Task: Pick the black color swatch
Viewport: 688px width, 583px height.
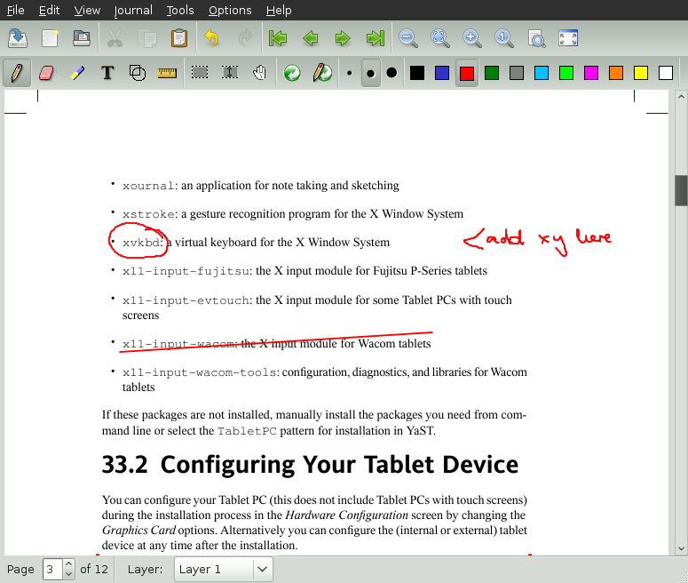Action: click(417, 73)
